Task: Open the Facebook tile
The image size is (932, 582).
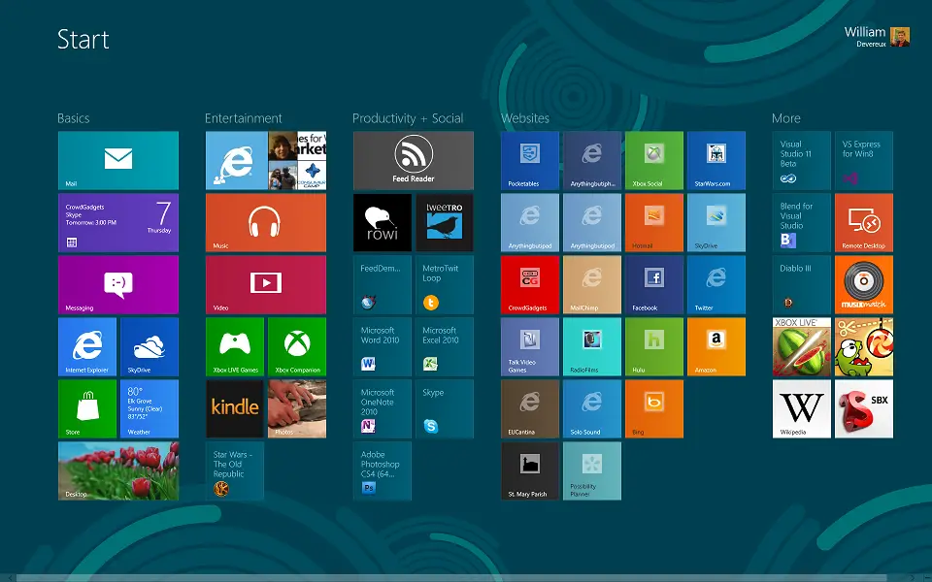Action: (653, 284)
